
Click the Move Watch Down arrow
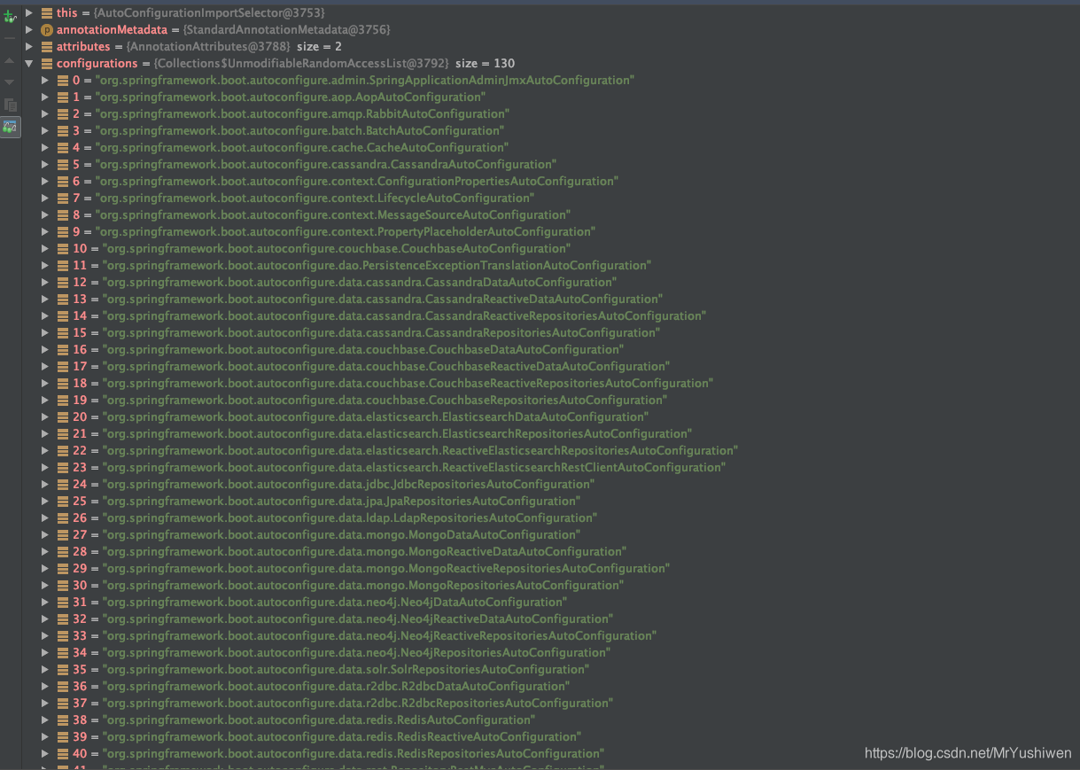(x=10, y=82)
